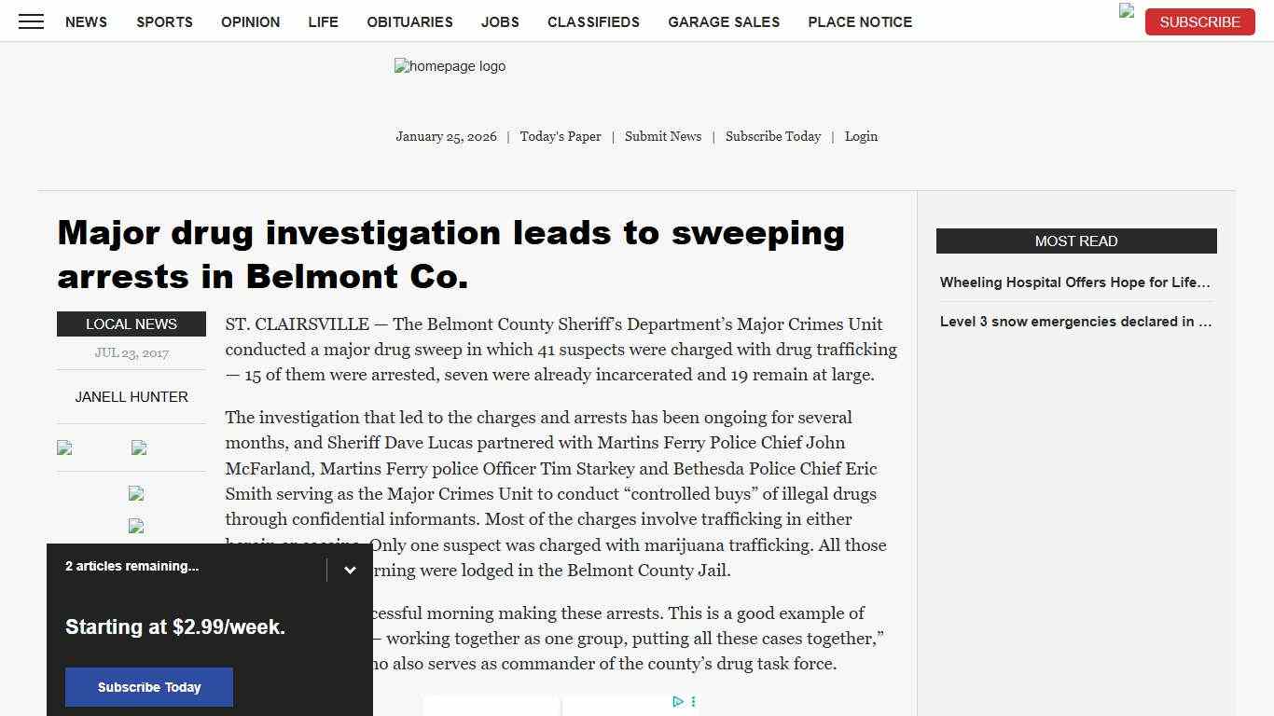
Task: Read the Level 3 snow emergencies article
Action: [1074, 322]
